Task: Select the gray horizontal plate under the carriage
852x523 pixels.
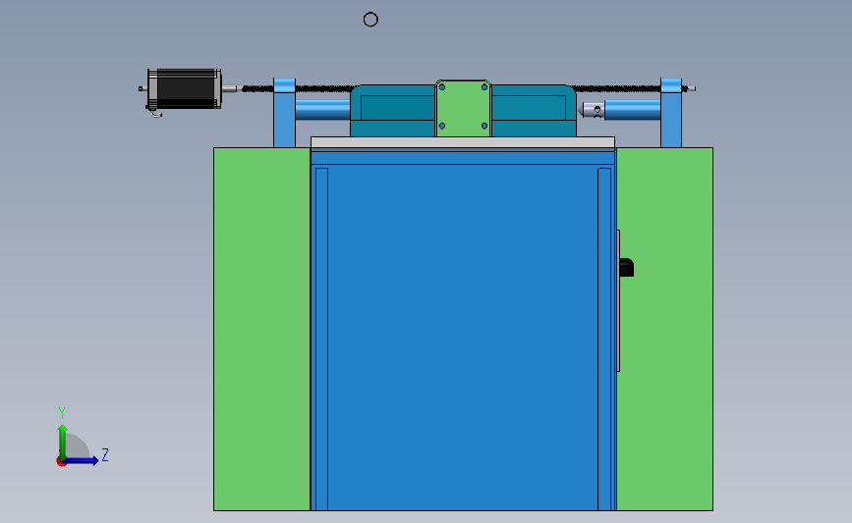Action: tap(463, 142)
